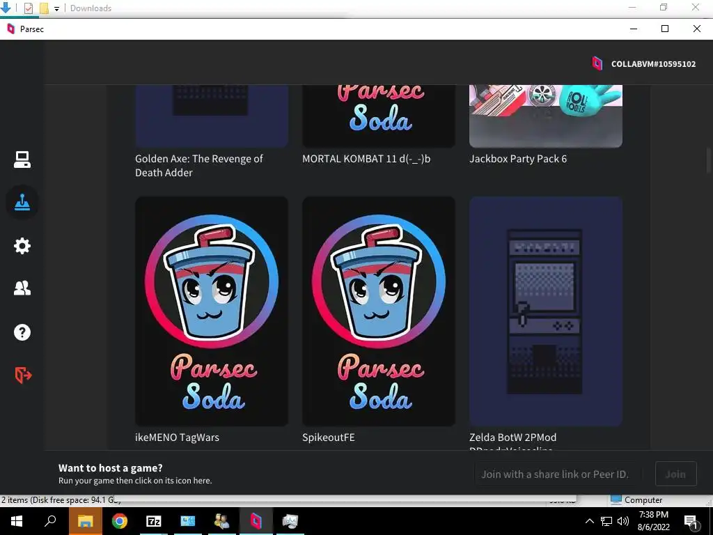Open the Computers section in Parsec sidebar
This screenshot has width=713, height=535.
[22, 160]
